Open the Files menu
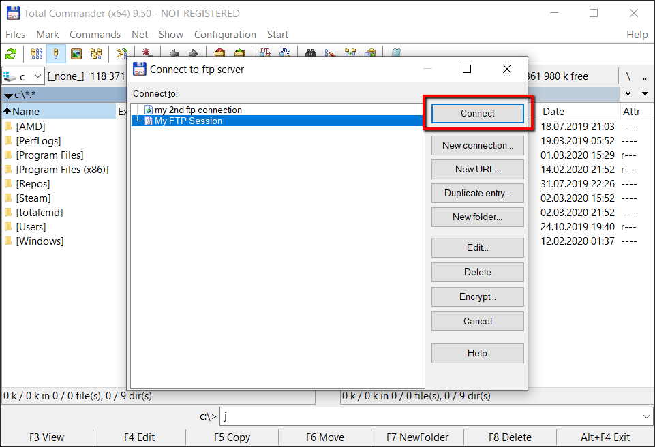This screenshot has width=655, height=447. tap(16, 35)
